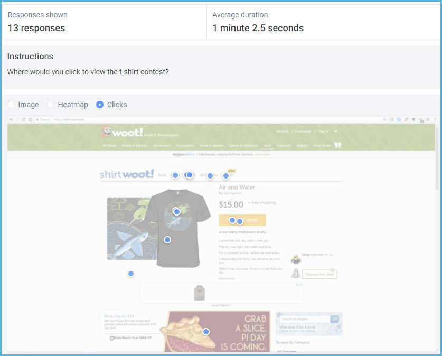The image size is (442, 356).
Task: Select the Heatmap radio button
Action: coord(50,105)
